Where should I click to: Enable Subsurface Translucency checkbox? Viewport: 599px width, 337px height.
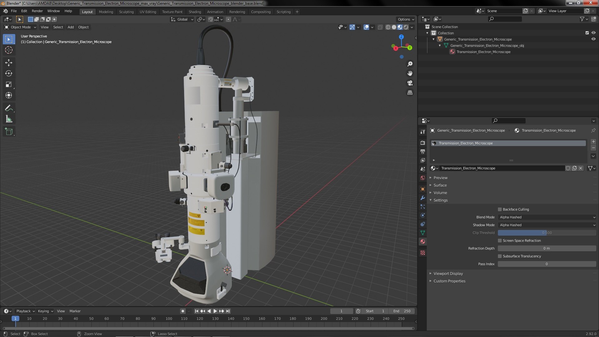(500, 256)
